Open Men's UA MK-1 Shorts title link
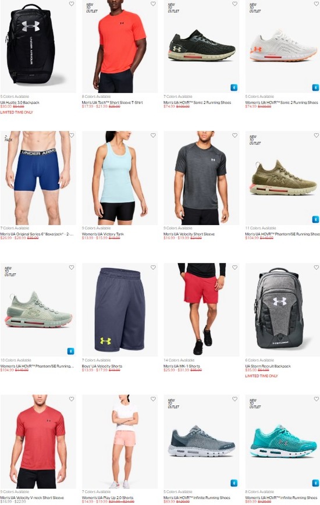Image resolution: width=320 pixels, height=505 pixels. 182,366
